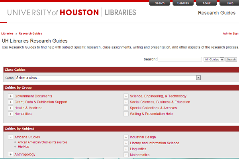Open African American Studies Resources guide
This screenshot has width=239, height=159.
point(43,142)
